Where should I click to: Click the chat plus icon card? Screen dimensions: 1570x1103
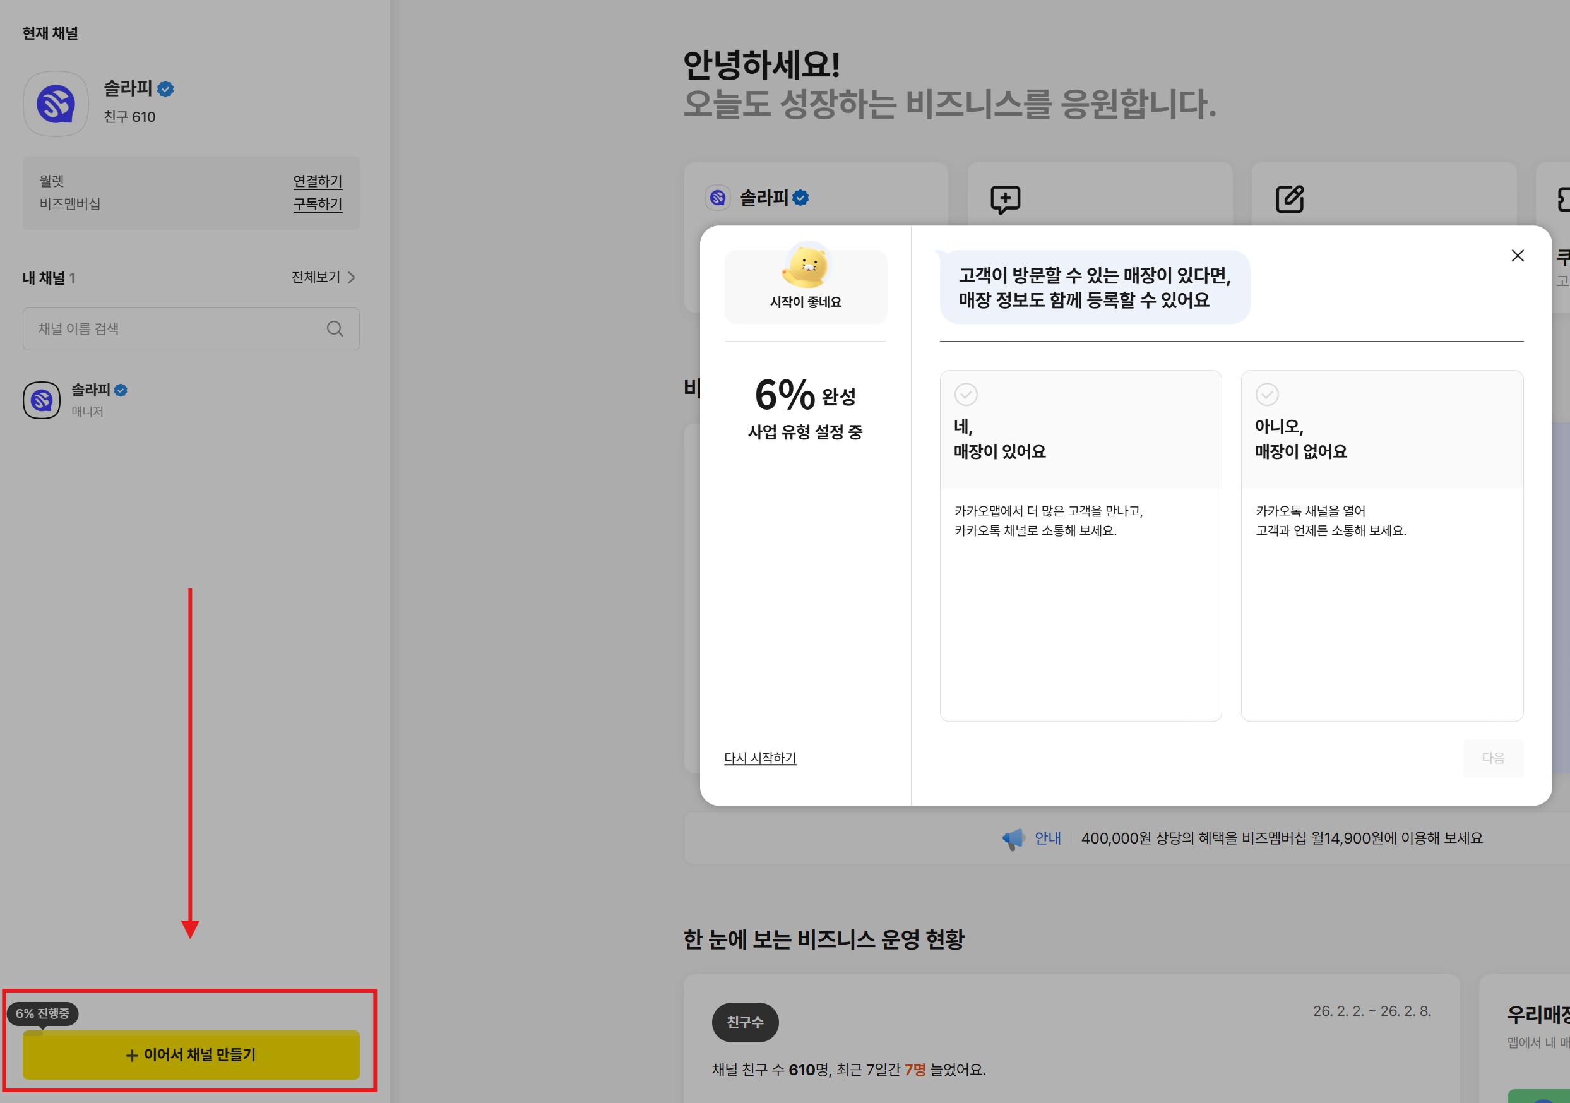pos(1004,199)
